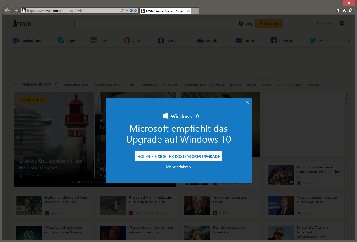
Task: Edit the Maikammer weather location with the pencil
Action: point(55,84)
